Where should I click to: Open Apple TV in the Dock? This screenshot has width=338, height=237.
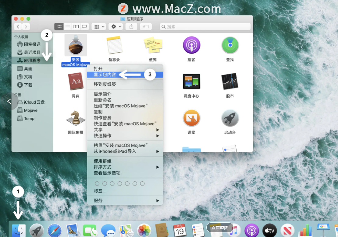coord(269,231)
